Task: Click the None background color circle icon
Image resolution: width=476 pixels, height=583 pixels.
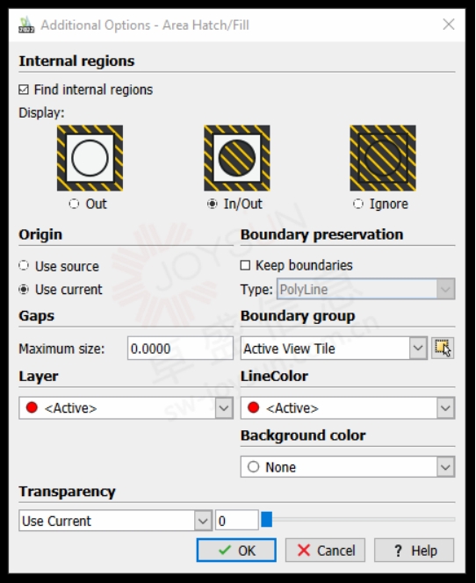Action: 253,466
